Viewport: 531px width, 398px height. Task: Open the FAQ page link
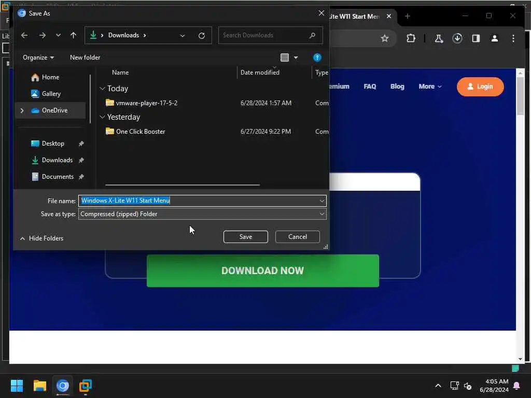(x=370, y=87)
